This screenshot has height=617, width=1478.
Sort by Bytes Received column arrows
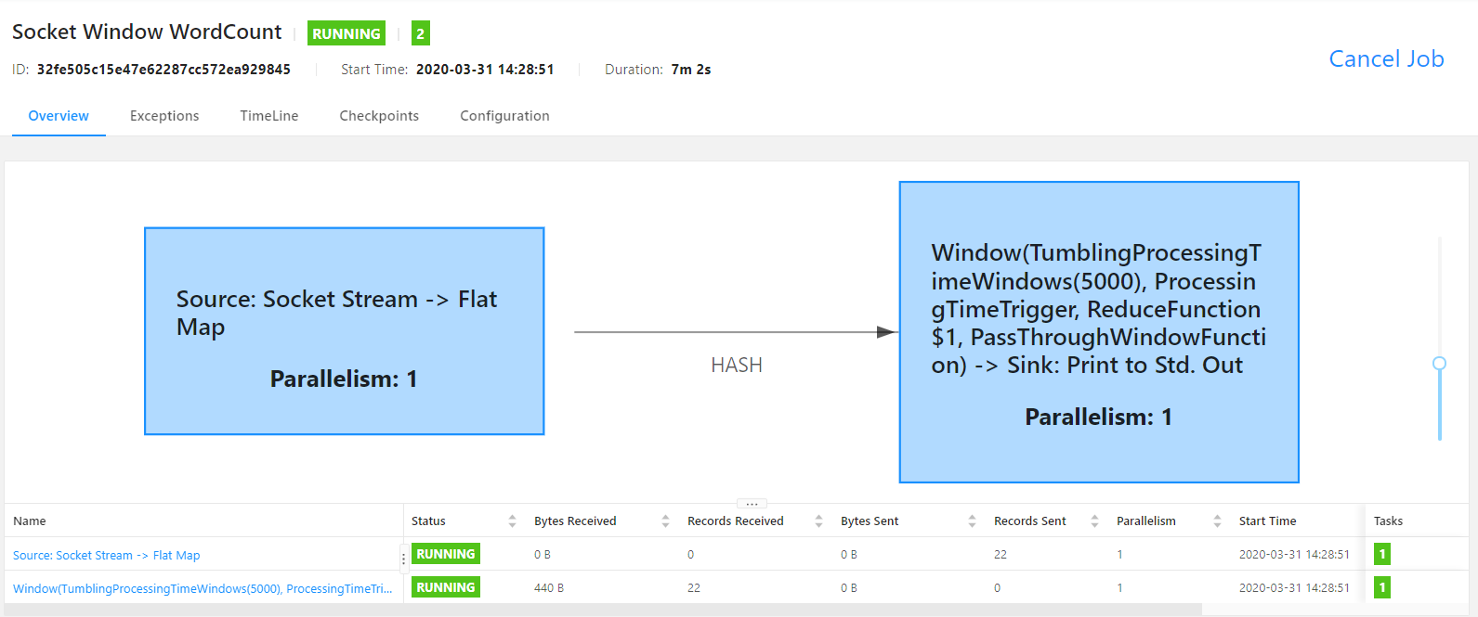[x=665, y=521]
